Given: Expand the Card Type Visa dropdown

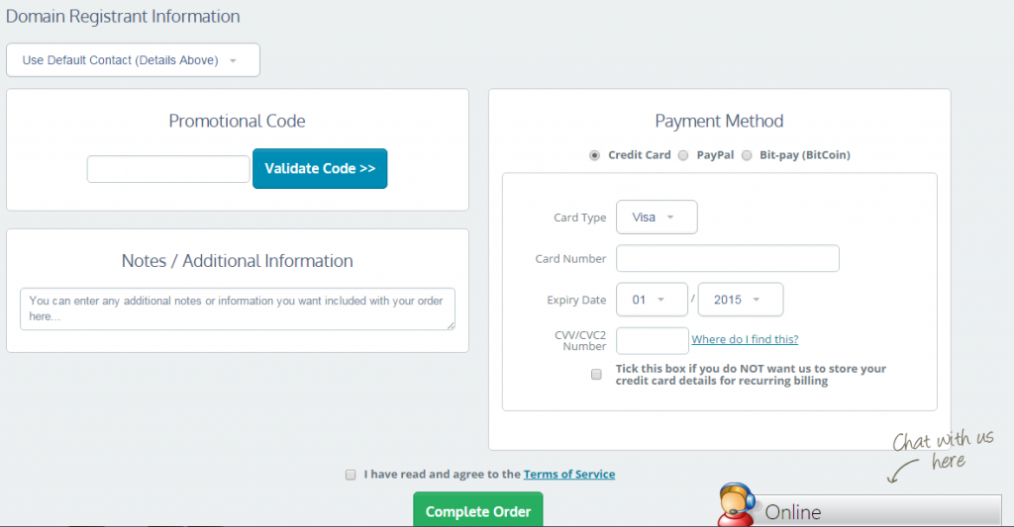Looking at the screenshot, I should (x=657, y=218).
